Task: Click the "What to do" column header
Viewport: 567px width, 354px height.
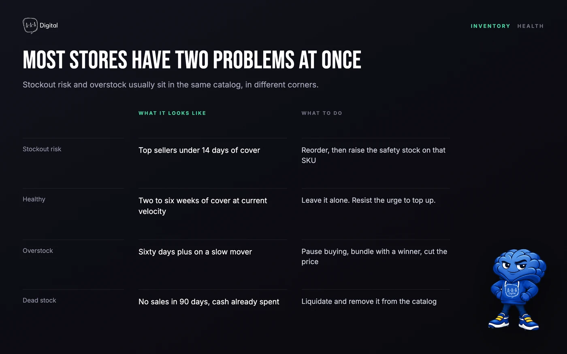Action: pyautogui.click(x=322, y=113)
